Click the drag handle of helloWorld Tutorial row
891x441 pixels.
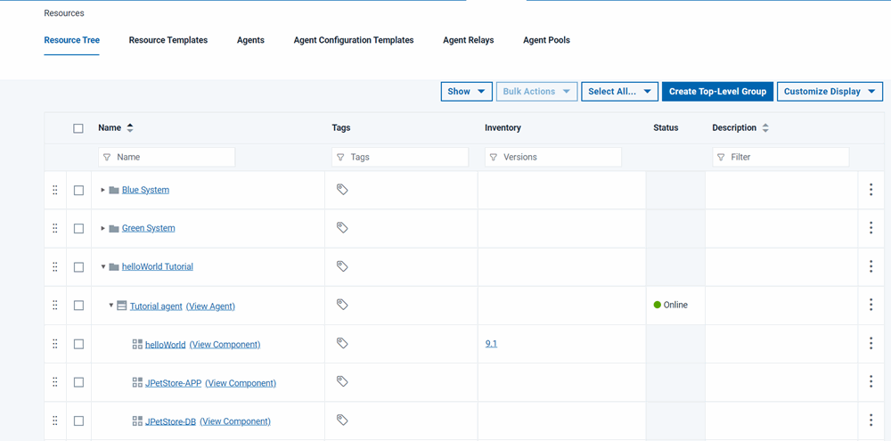[55, 266]
